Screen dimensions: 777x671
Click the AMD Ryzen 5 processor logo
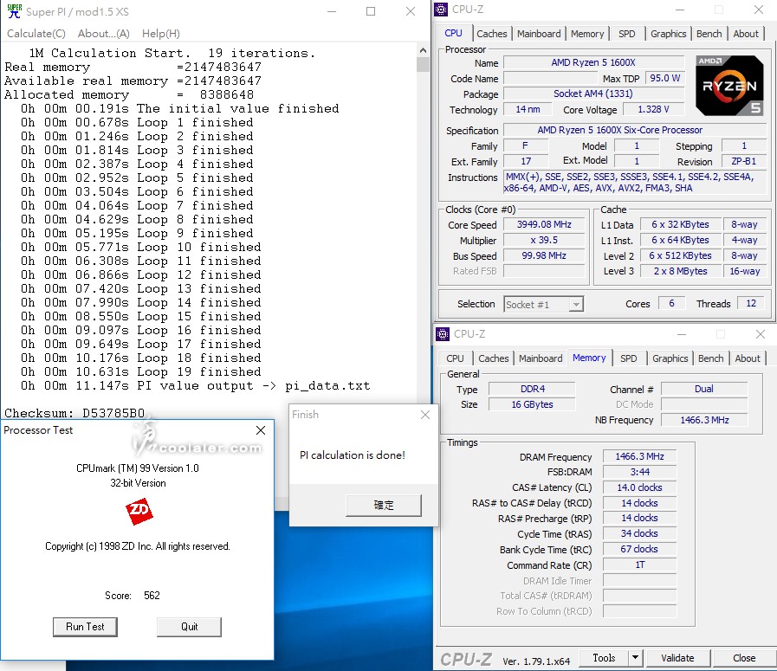729,85
